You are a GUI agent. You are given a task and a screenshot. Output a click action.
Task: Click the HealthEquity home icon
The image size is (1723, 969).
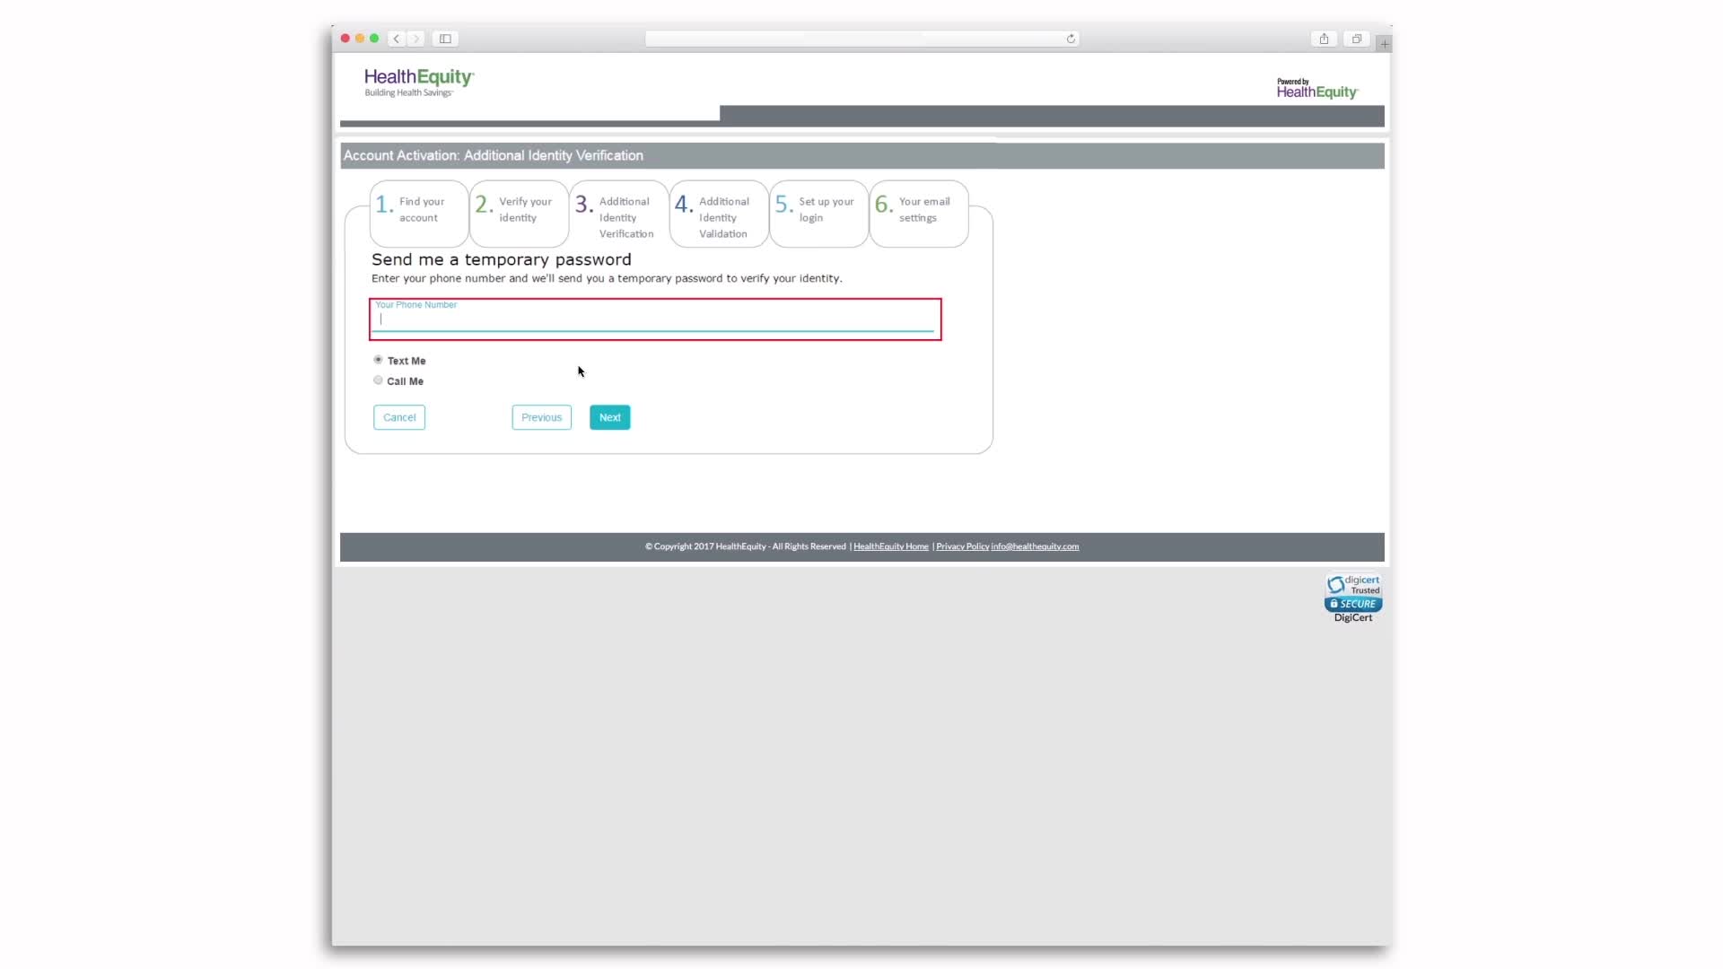point(419,82)
